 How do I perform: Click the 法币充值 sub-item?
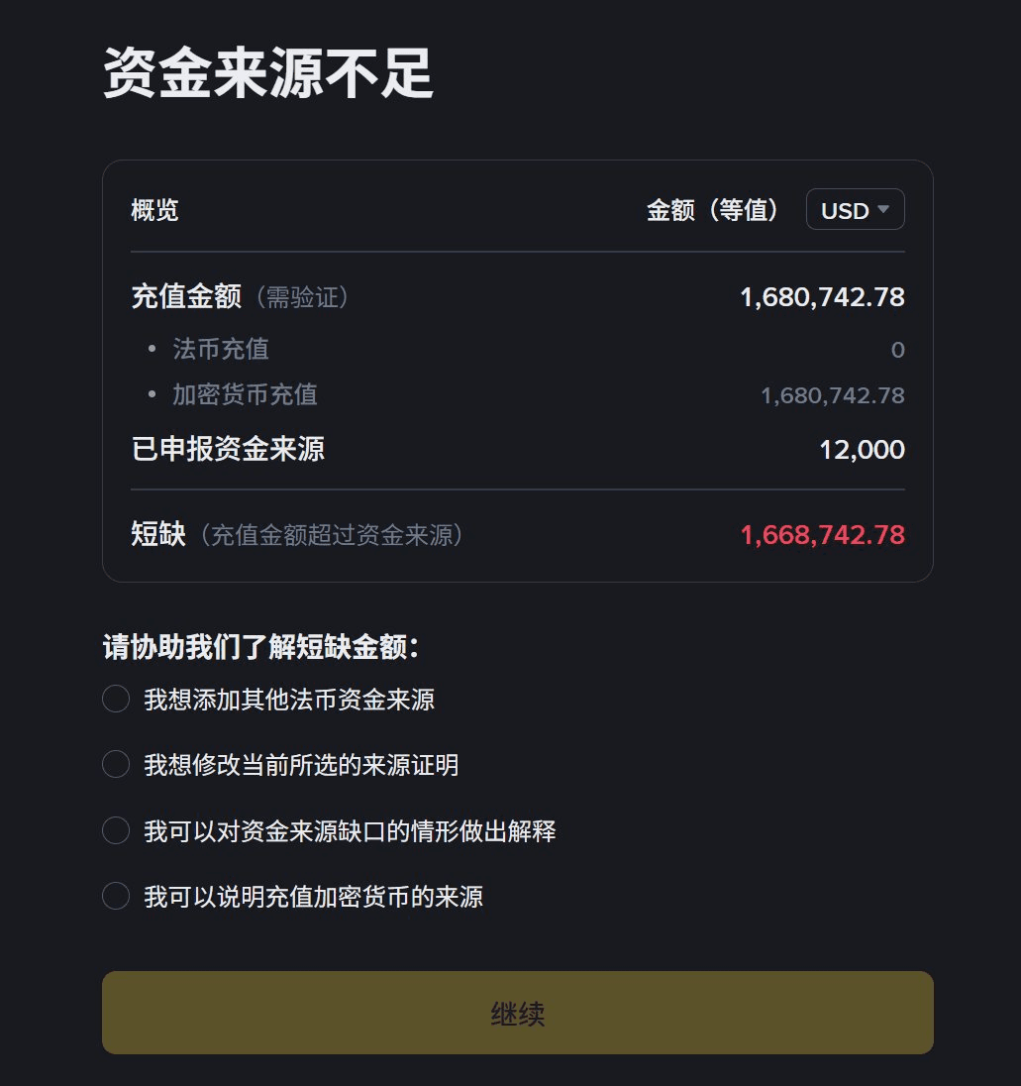(x=221, y=349)
